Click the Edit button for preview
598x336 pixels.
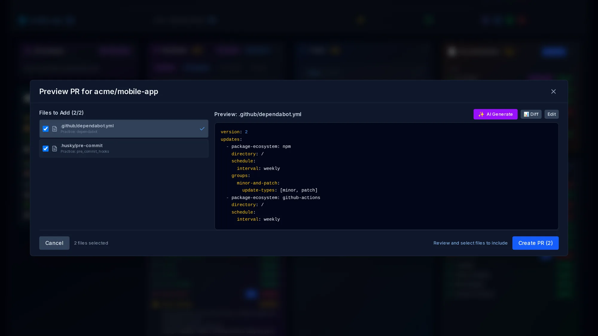(551, 114)
